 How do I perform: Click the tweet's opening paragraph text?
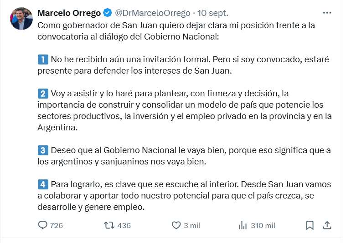[x=176, y=30]
